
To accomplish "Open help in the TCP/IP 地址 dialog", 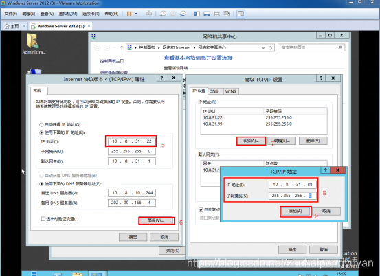I will [x=326, y=170].
